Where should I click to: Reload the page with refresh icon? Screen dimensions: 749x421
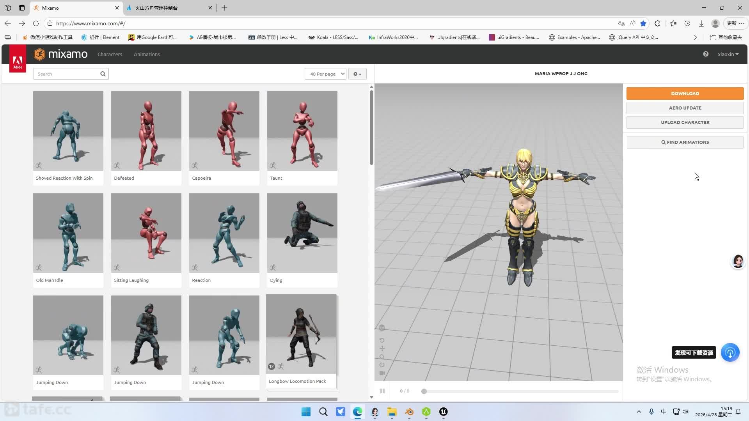(x=36, y=23)
